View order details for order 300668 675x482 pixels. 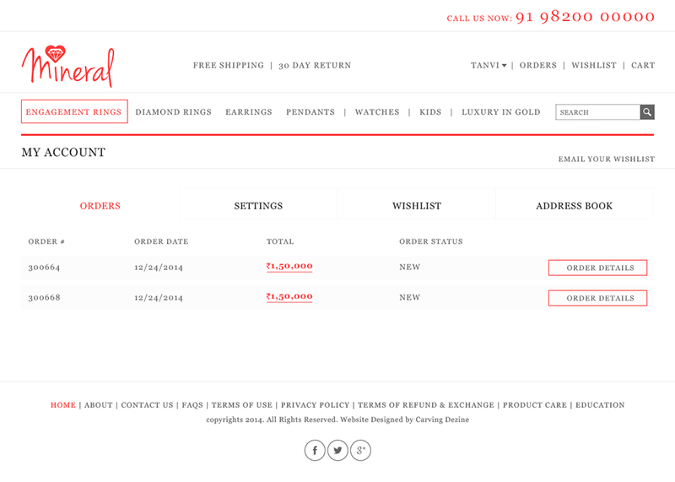[x=597, y=298]
